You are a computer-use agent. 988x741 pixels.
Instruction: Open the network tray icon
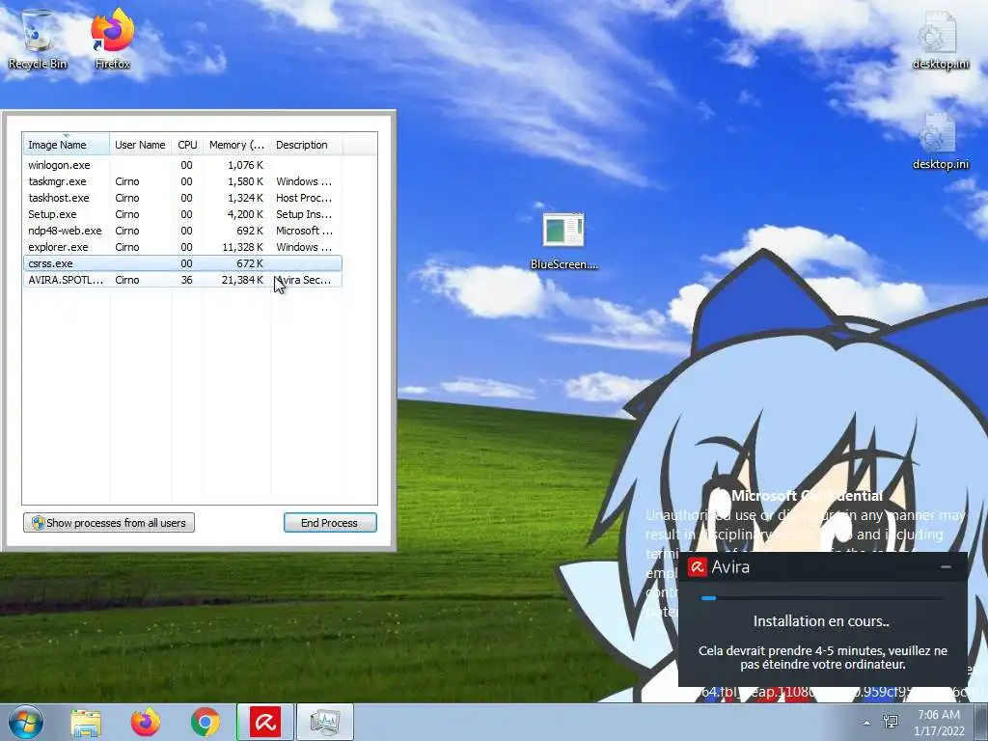pyautogui.click(x=891, y=722)
